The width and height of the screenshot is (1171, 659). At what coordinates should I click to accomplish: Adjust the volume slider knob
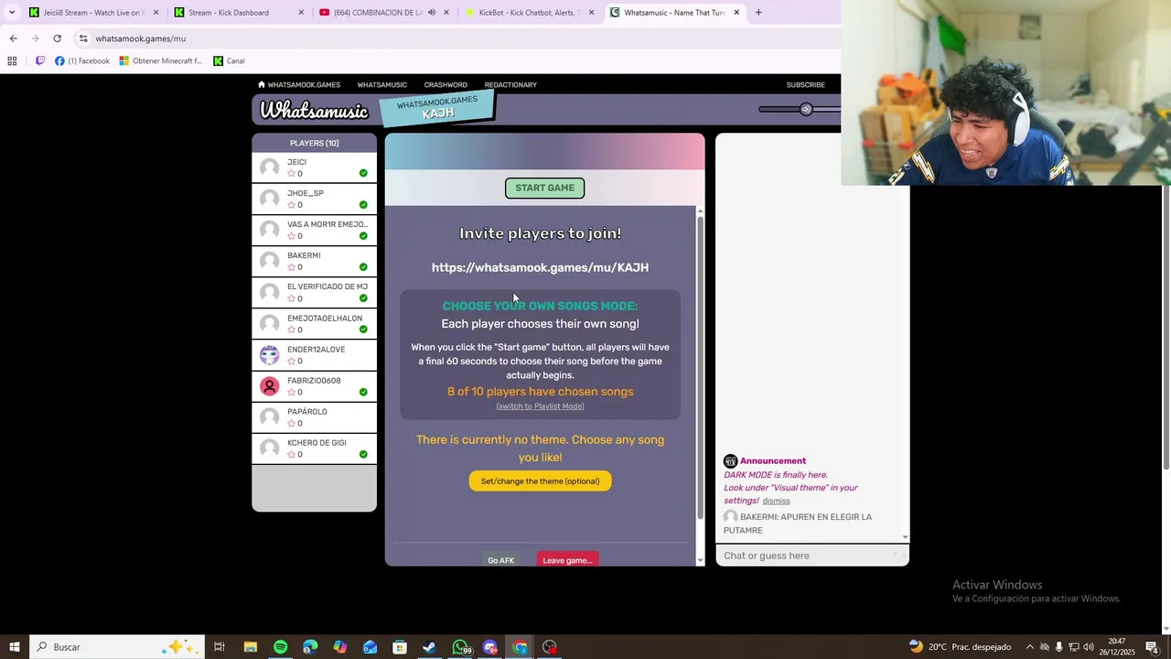[806, 109]
